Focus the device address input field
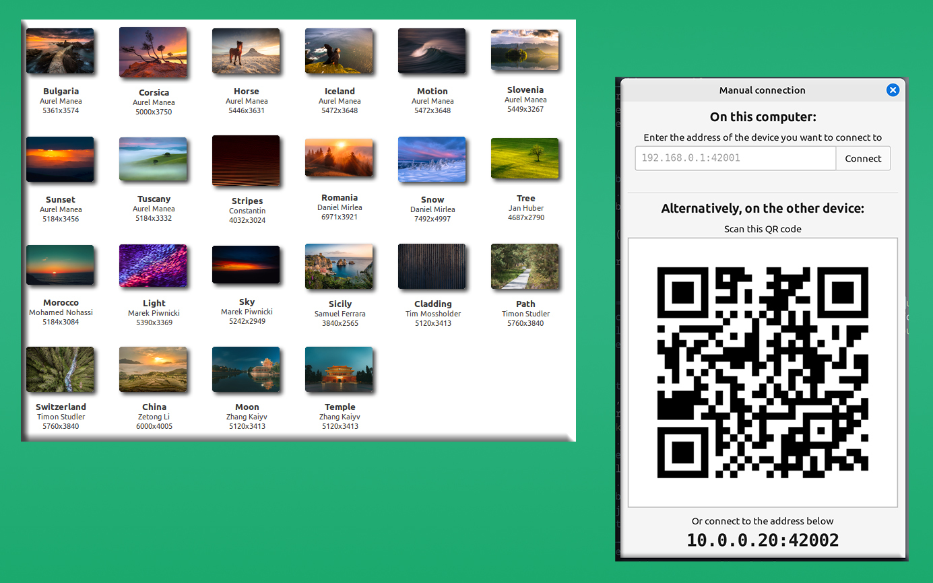The height and width of the screenshot is (583, 933). (x=735, y=159)
